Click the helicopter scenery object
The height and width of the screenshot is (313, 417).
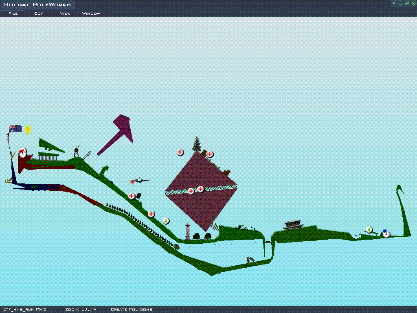(142, 179)
